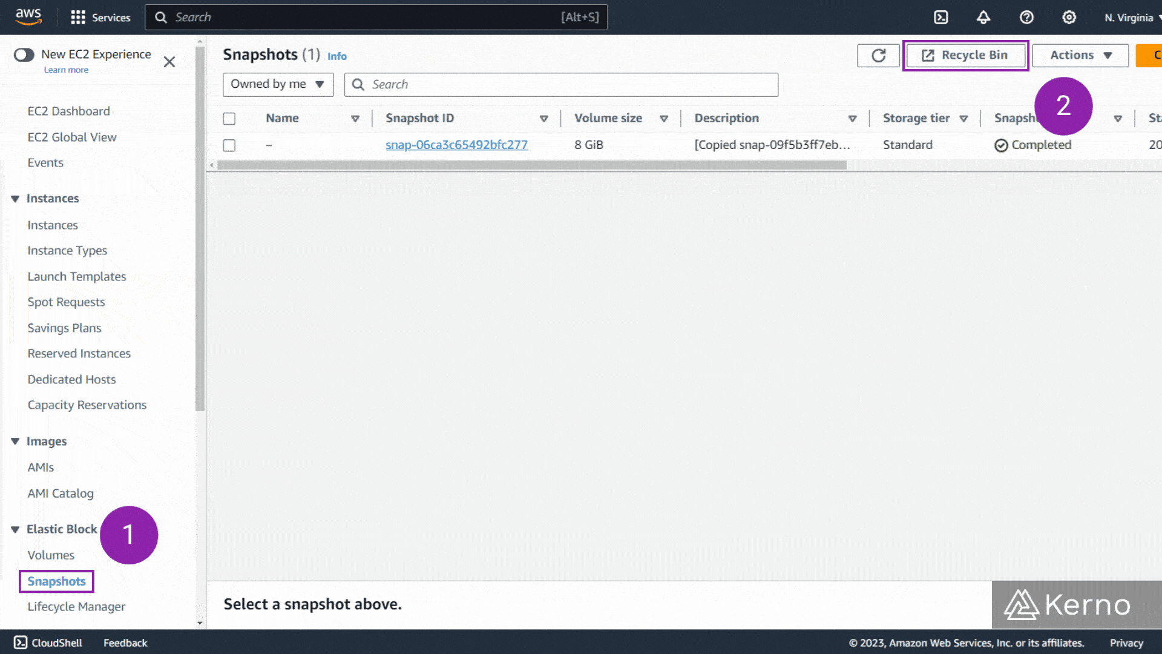Open Volumes in sidebar
The height and width of the screenshot is (654, 1162).
click(51, 555)
